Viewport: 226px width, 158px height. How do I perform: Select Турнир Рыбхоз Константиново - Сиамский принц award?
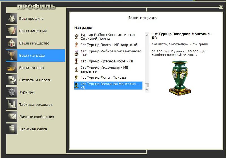pos(108,37)
